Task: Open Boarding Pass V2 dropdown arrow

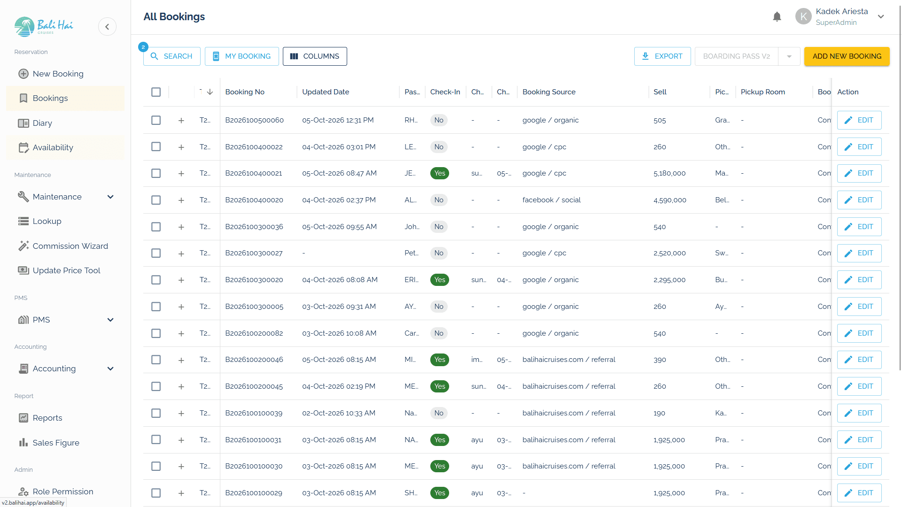Action: point(789,56)
